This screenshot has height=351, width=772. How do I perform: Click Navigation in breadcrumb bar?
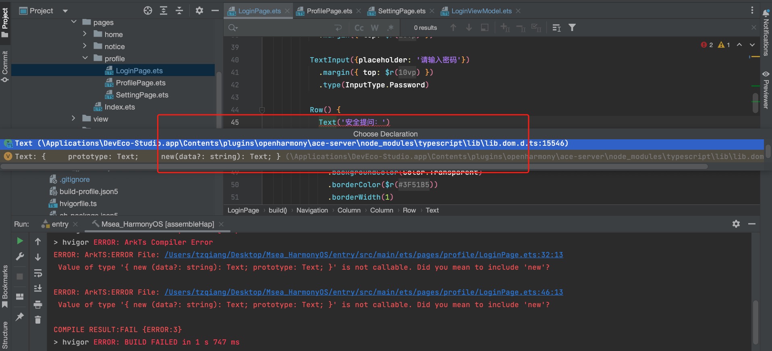tap(312, 210)
